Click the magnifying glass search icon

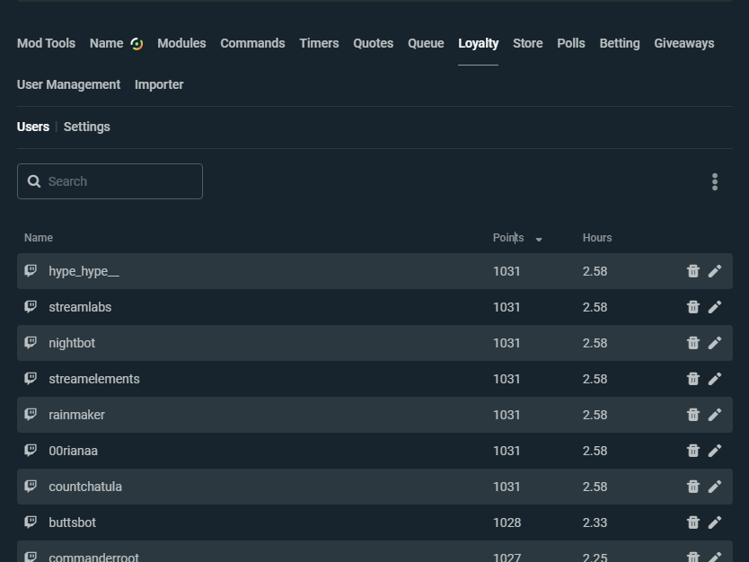(34, 180)
